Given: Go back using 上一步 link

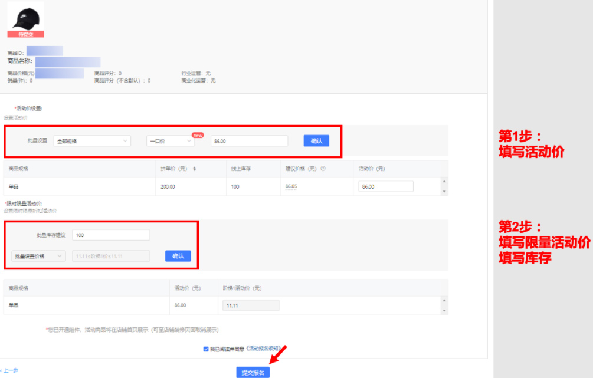Looking at the screenshot, I should (10, 370).
